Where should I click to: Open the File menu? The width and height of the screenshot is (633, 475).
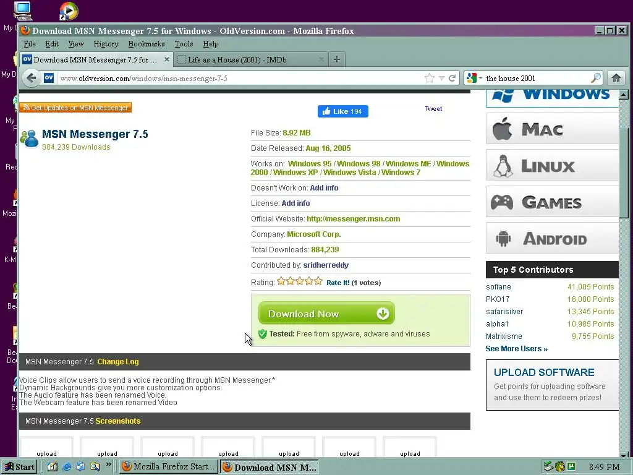30,44
